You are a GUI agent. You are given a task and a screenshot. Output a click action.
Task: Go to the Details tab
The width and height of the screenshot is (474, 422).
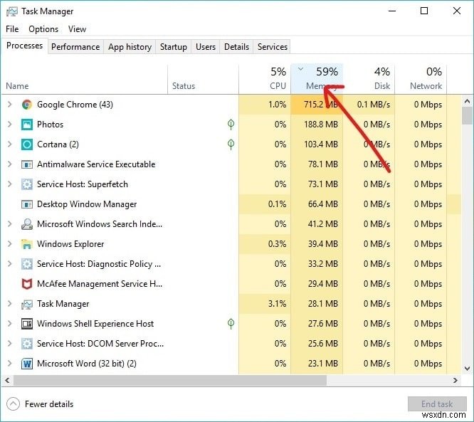[237, 47]
